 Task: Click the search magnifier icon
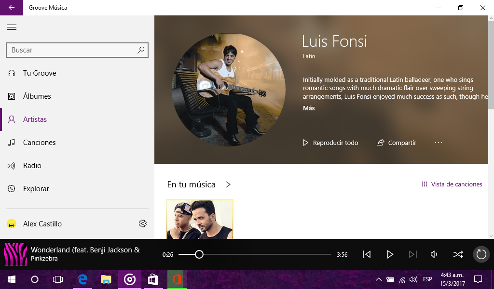pos(141,50)
